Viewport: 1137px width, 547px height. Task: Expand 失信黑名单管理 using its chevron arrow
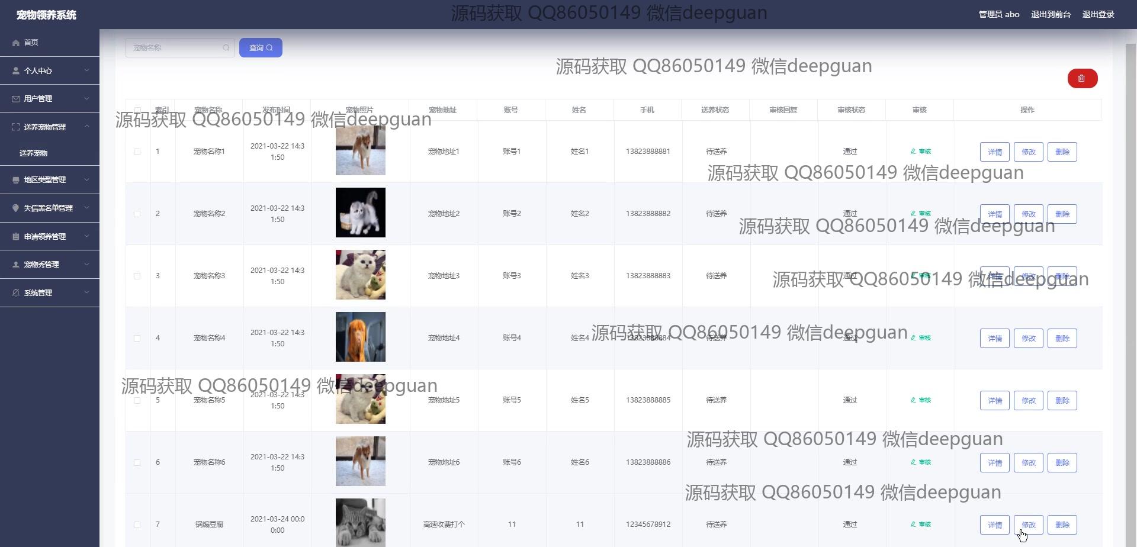[x=87, y=208]
